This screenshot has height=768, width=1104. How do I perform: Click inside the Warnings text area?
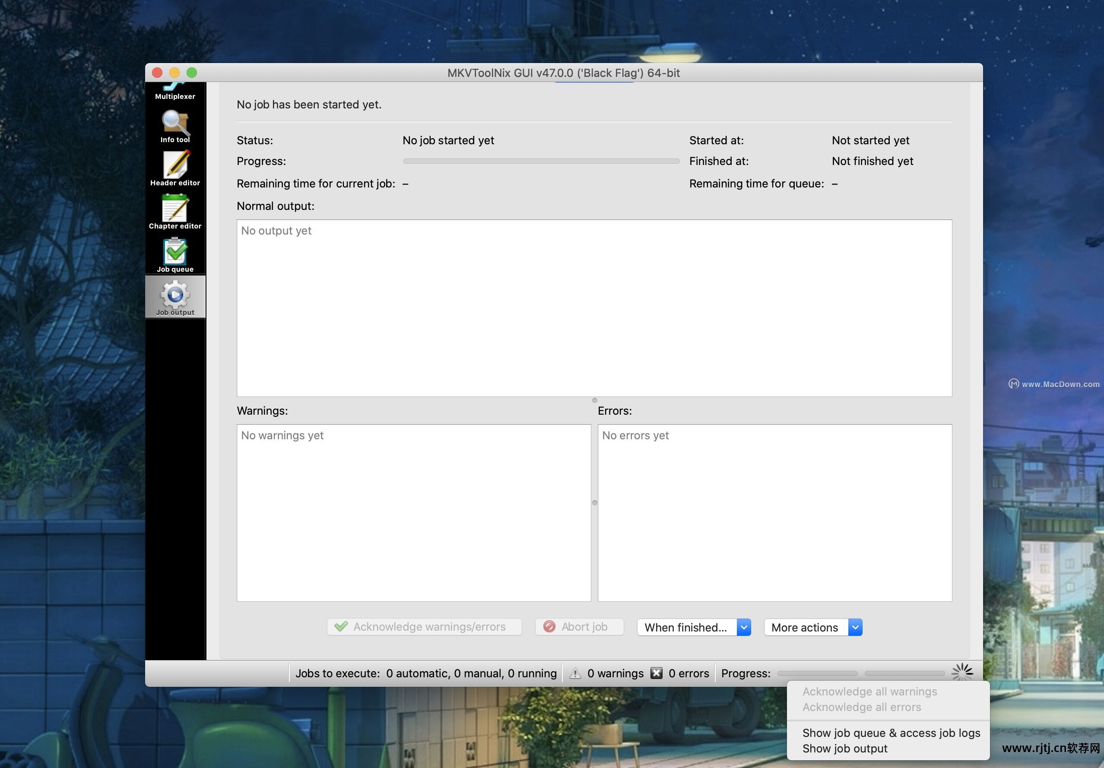[x=414, y=513]
